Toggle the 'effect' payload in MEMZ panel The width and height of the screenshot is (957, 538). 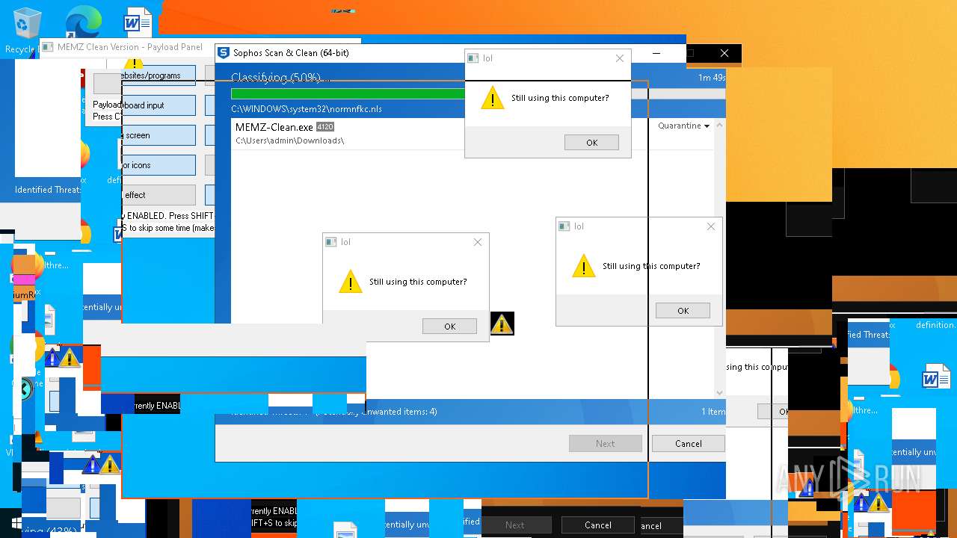pos(158,195)
